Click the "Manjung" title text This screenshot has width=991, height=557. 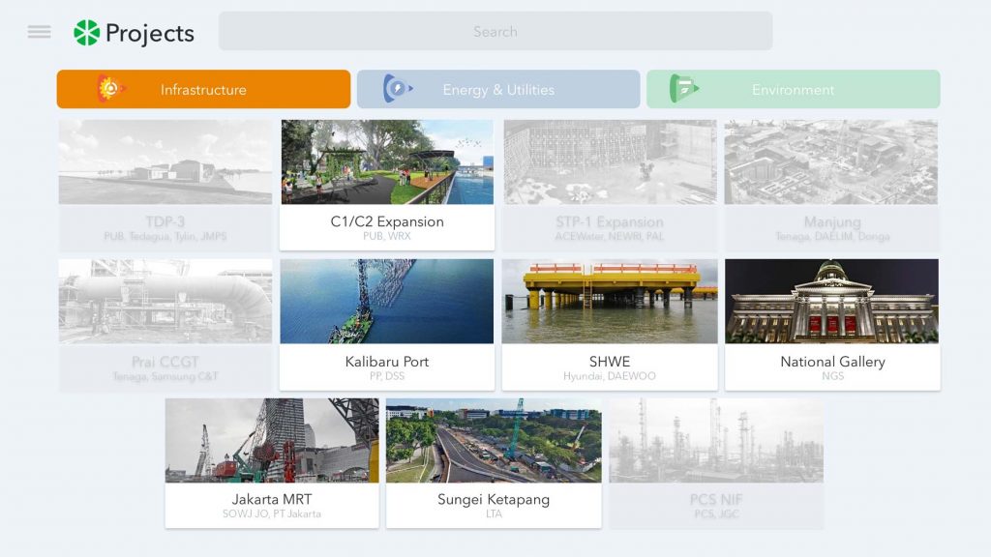(x=832, y=222)
